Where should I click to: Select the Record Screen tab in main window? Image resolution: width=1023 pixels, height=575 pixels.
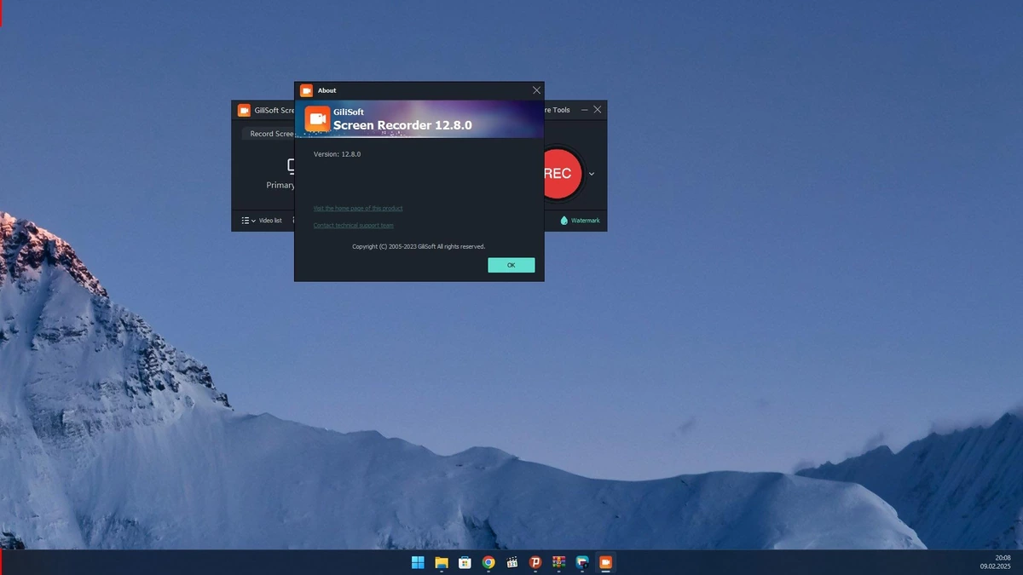tap(269, 134)
